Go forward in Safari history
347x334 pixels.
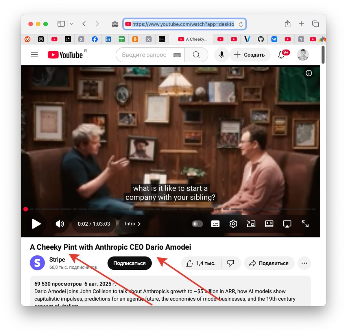(x=97, y=24)
